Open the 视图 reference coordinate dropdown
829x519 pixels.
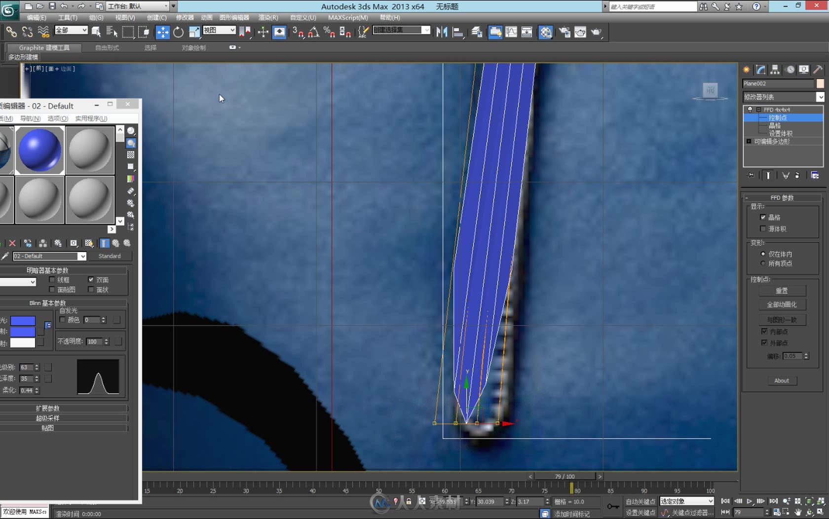[219, 30]
